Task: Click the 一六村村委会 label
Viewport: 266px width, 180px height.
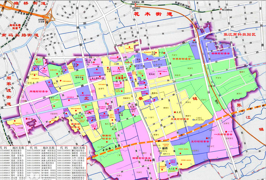Action: 223,134
